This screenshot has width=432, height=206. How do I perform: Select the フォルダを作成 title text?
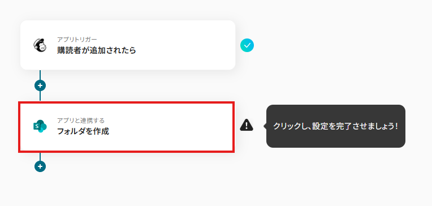tap(83, 131)
